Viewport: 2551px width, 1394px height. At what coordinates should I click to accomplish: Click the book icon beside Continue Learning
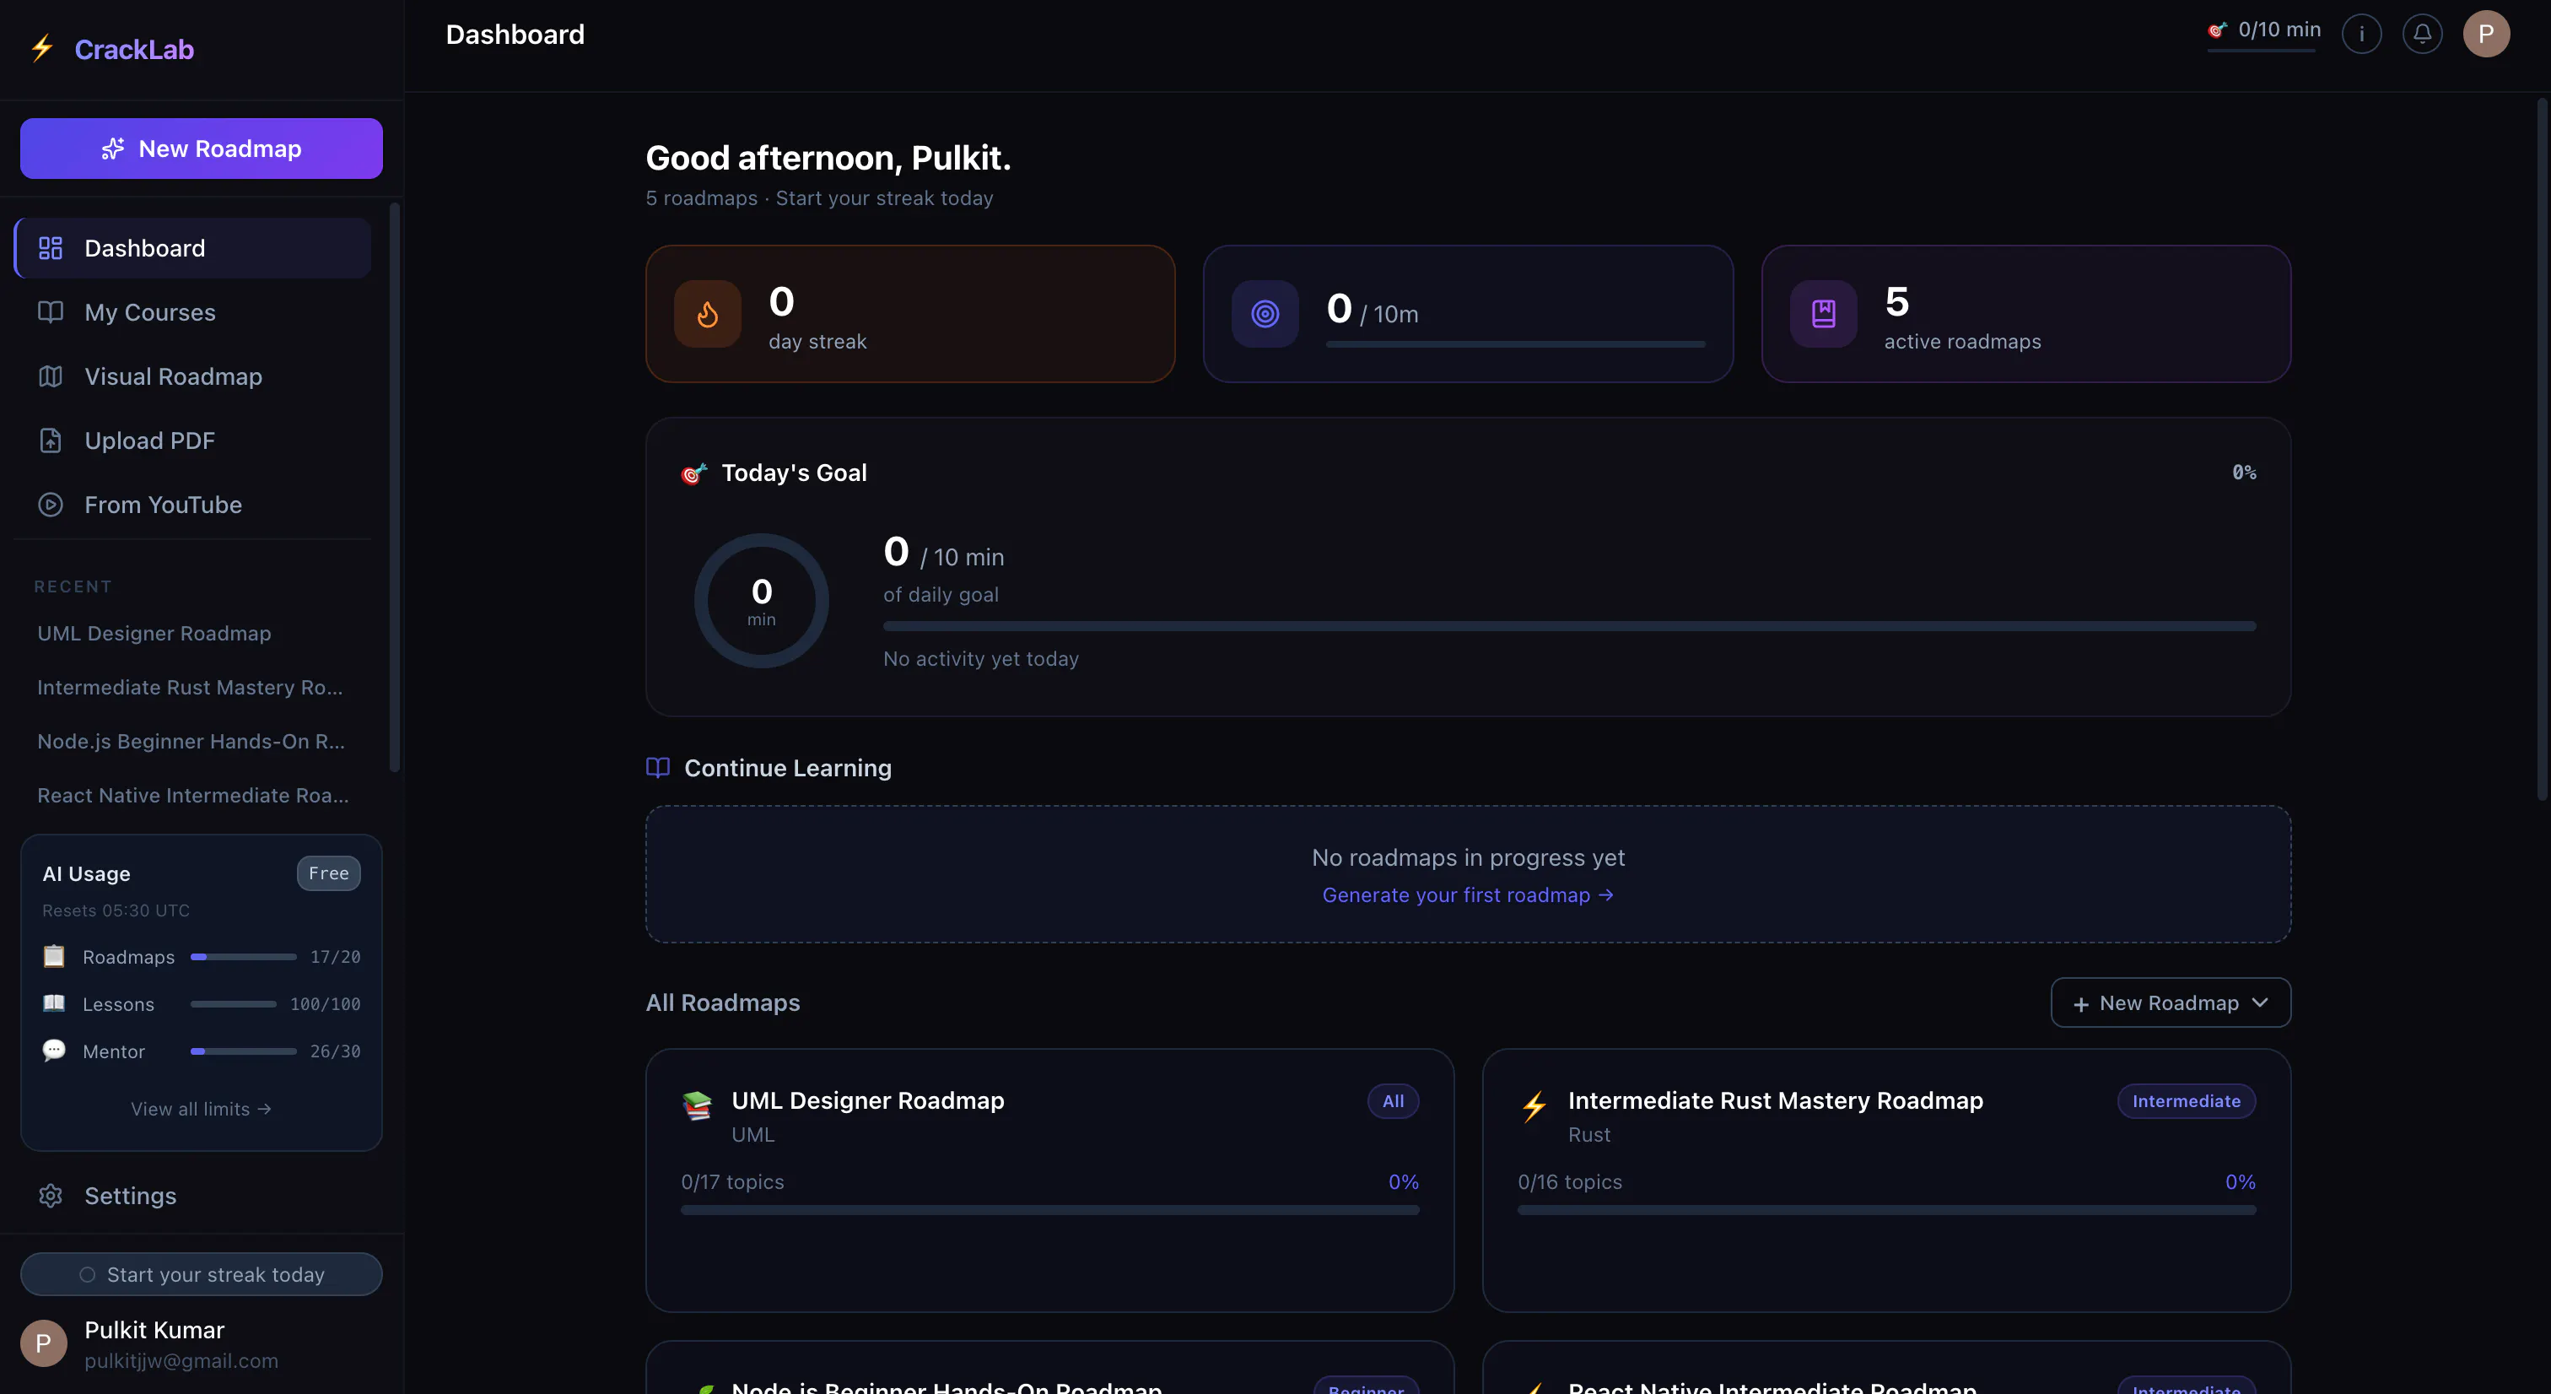657,768
